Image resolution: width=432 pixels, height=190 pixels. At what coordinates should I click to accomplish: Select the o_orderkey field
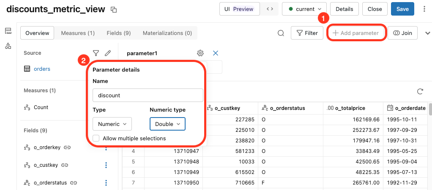click(x=47, y=147)
